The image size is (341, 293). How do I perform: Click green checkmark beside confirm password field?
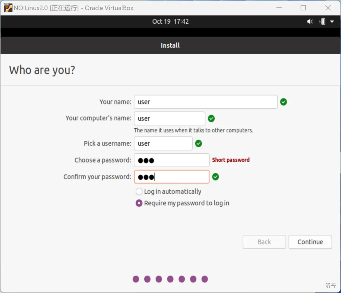click(x=216, y=177)
